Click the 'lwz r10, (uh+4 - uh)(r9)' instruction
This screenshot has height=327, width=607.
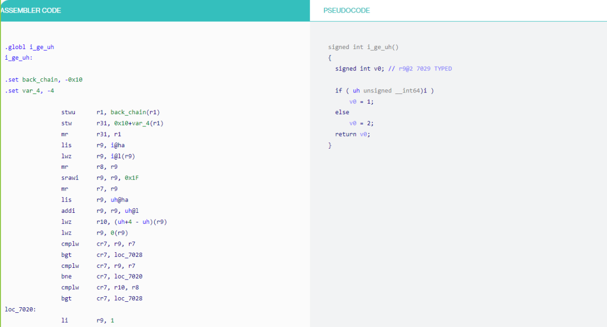coord(114,221)
